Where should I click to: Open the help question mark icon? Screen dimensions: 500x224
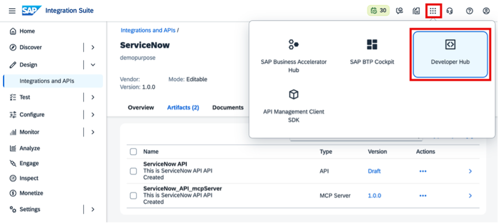coord(469,11)
